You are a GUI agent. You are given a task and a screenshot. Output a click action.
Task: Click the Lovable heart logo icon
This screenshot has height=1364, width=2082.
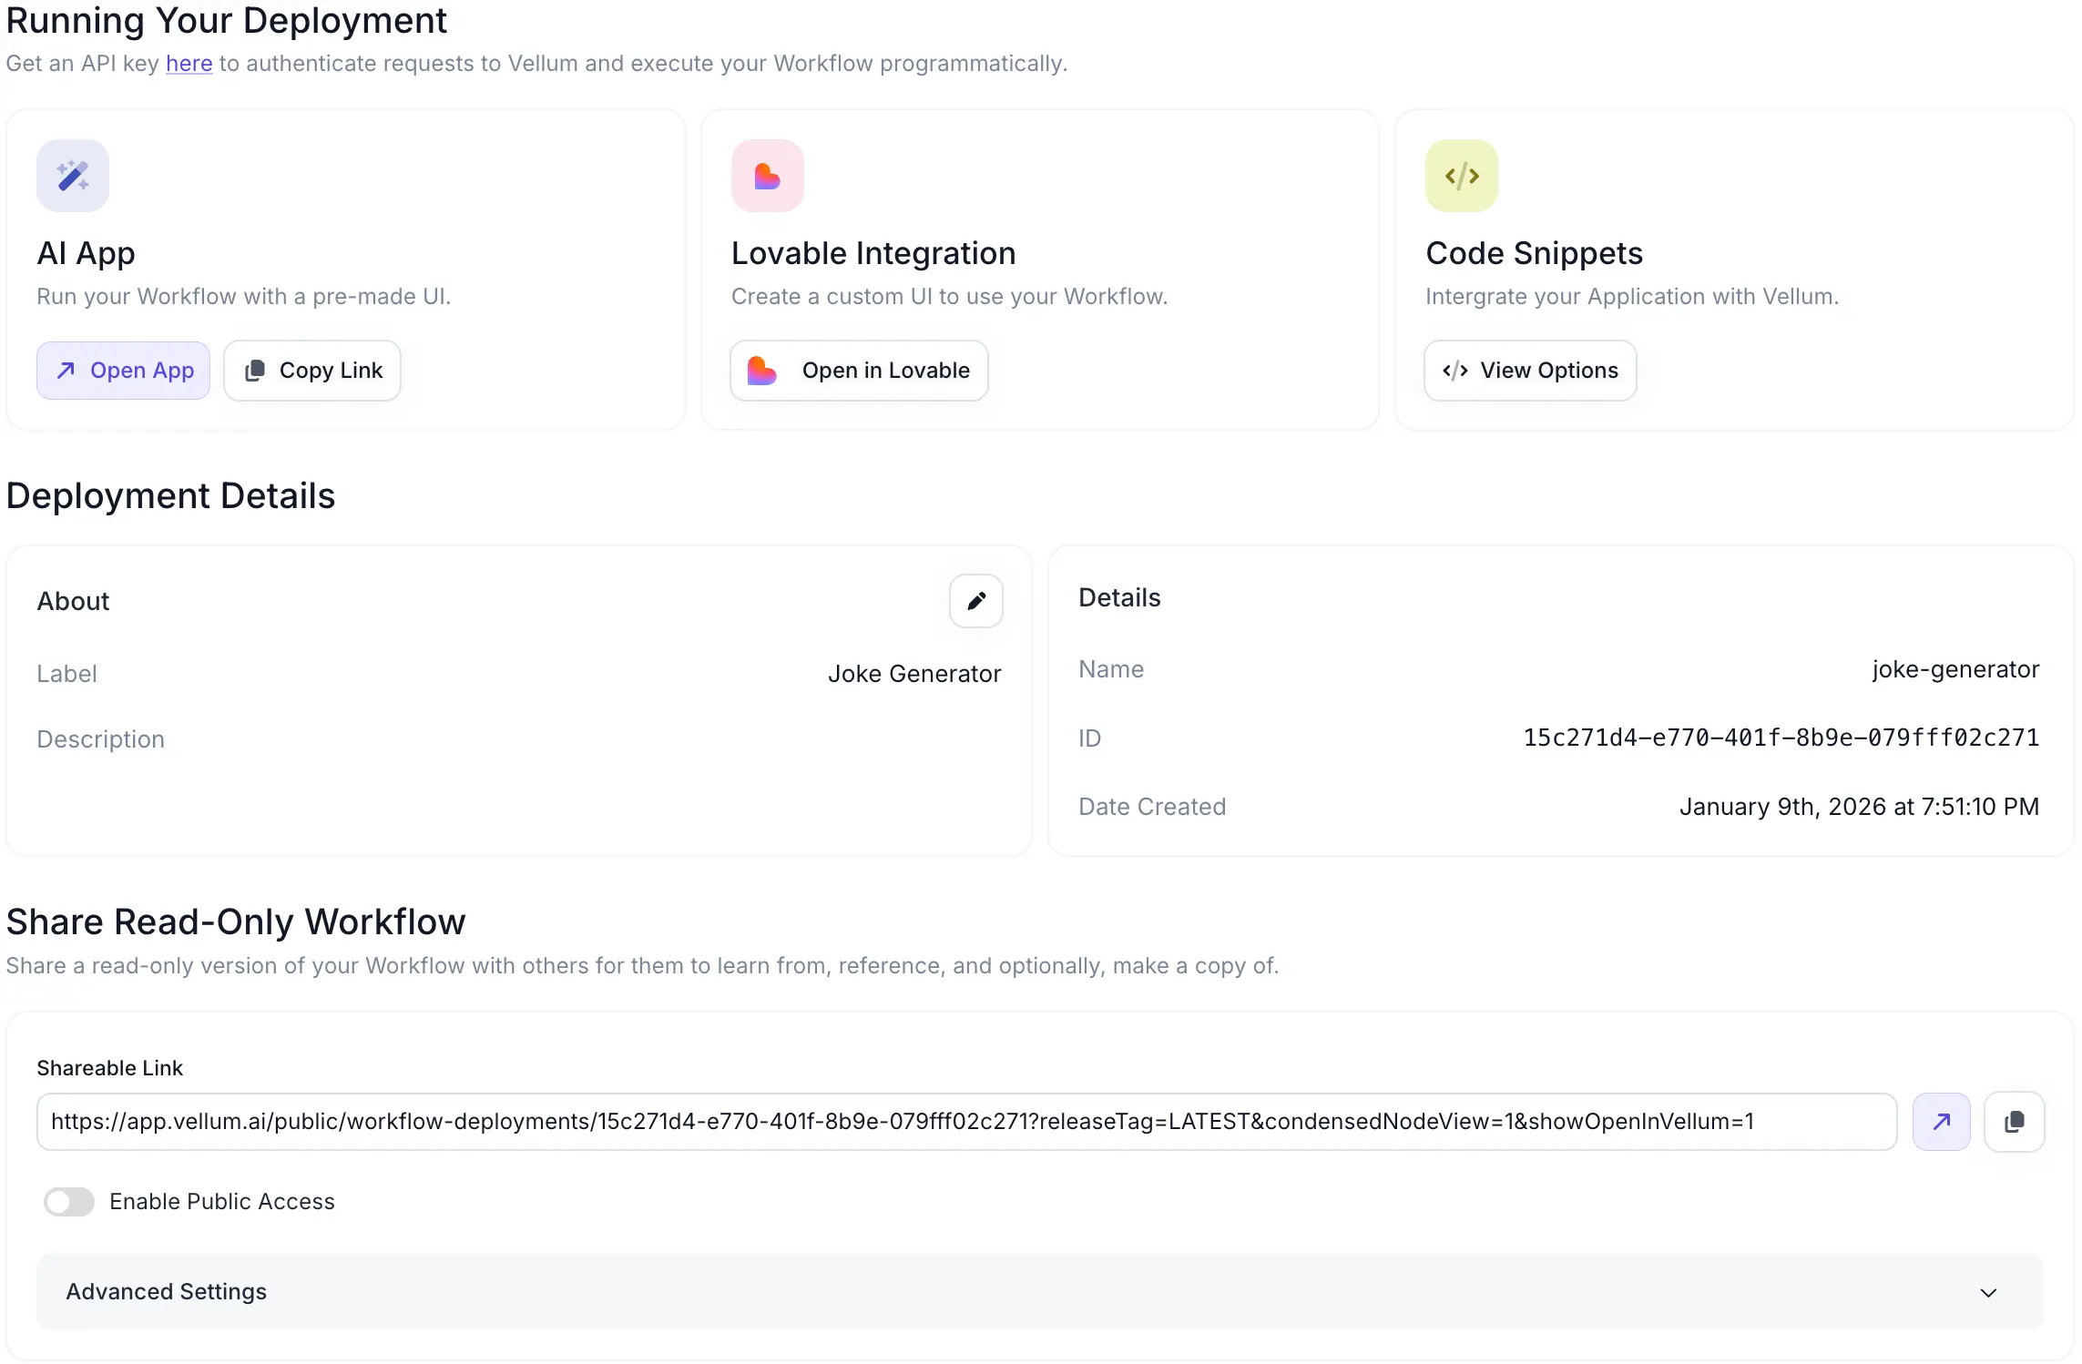767,176
